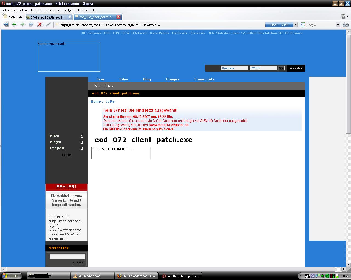Screen dimensions: 351x280
Task: Close the BF-Games Battlefield tab
Action: coord(70,17)
